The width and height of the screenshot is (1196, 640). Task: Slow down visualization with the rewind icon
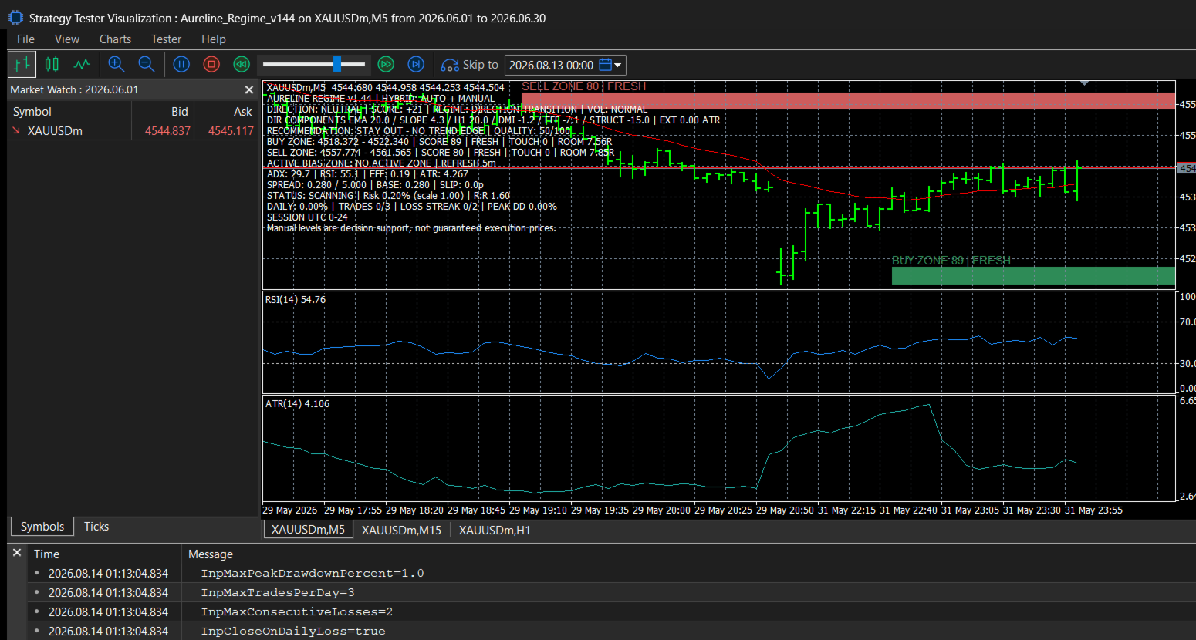(242, 64)
